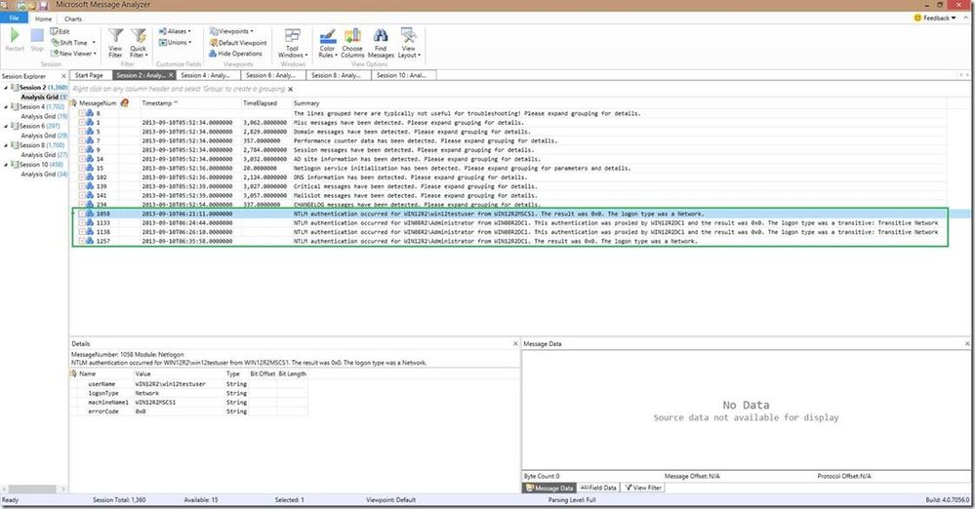Switch to the Charts ribbon tab
The height and width of the screenshot is (509, 975).
pyautogui.click(x=73, y=19)
